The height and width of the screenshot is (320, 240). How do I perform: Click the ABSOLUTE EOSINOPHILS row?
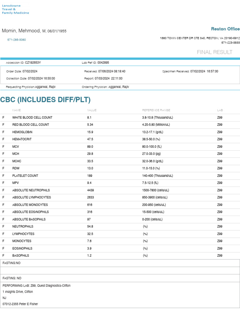point(120,212)
